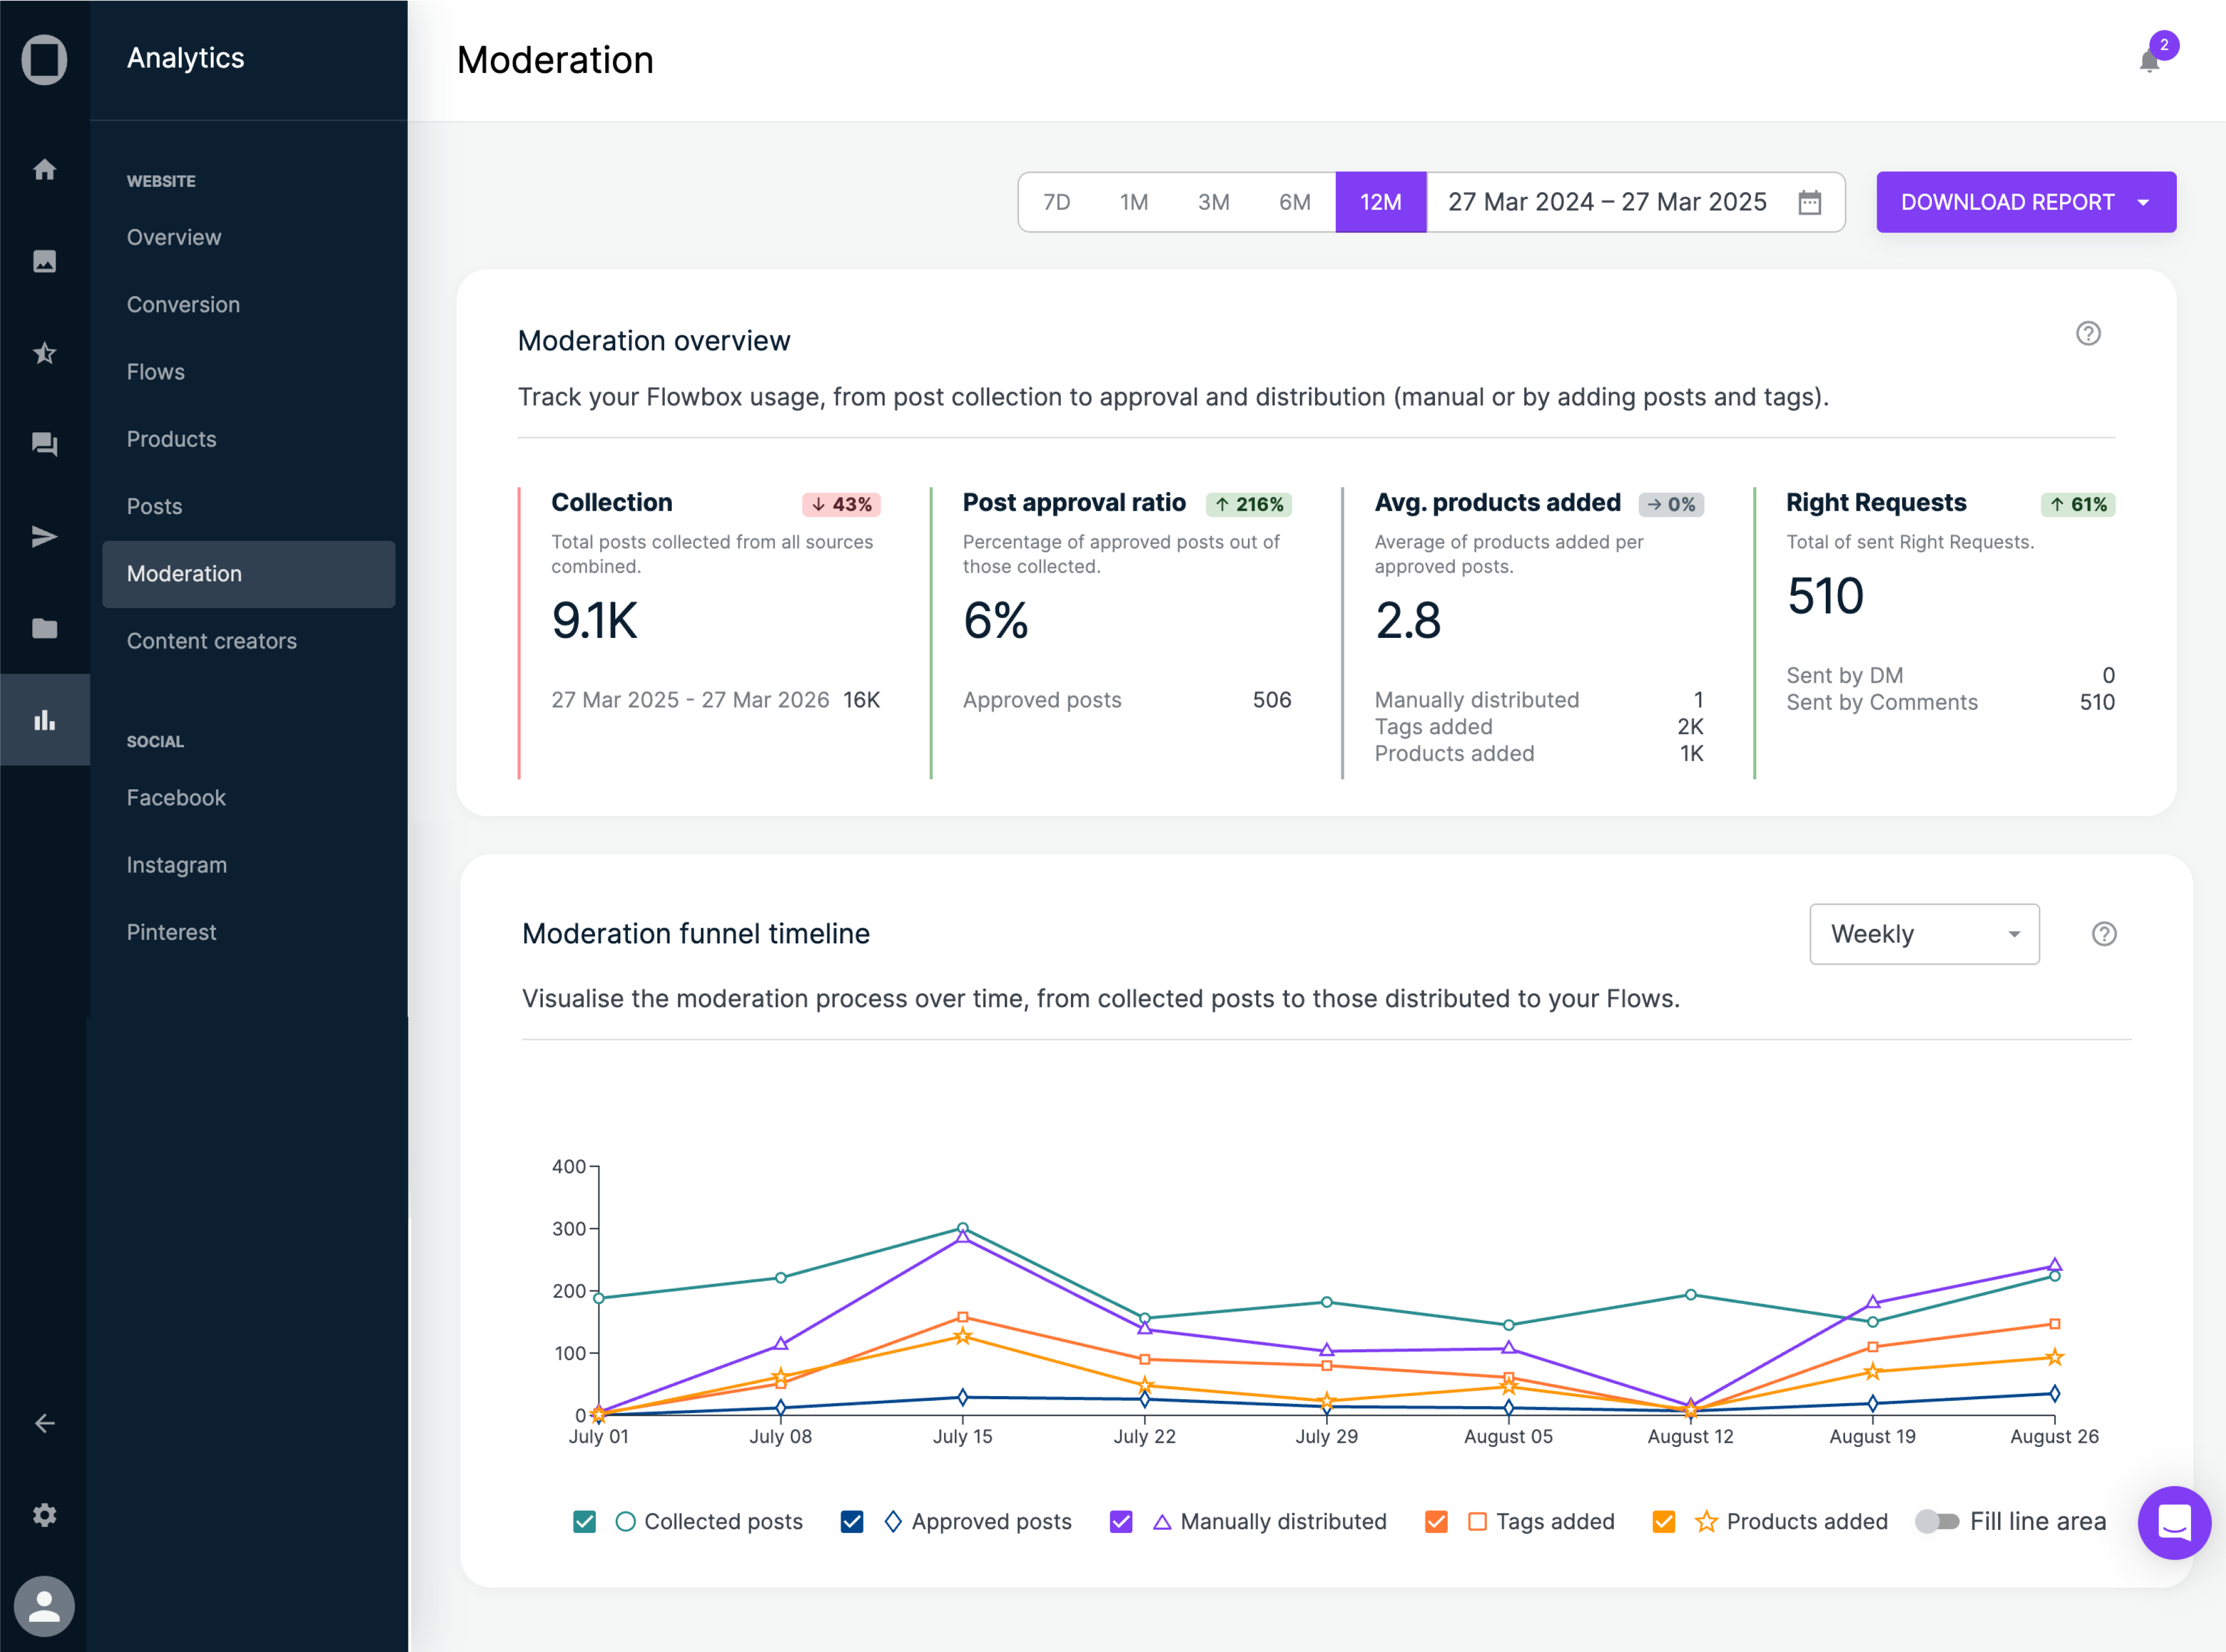Click the star icon in the sidebar
The height and width of the screenshot is (1652, 2226).
pos(44,353)
